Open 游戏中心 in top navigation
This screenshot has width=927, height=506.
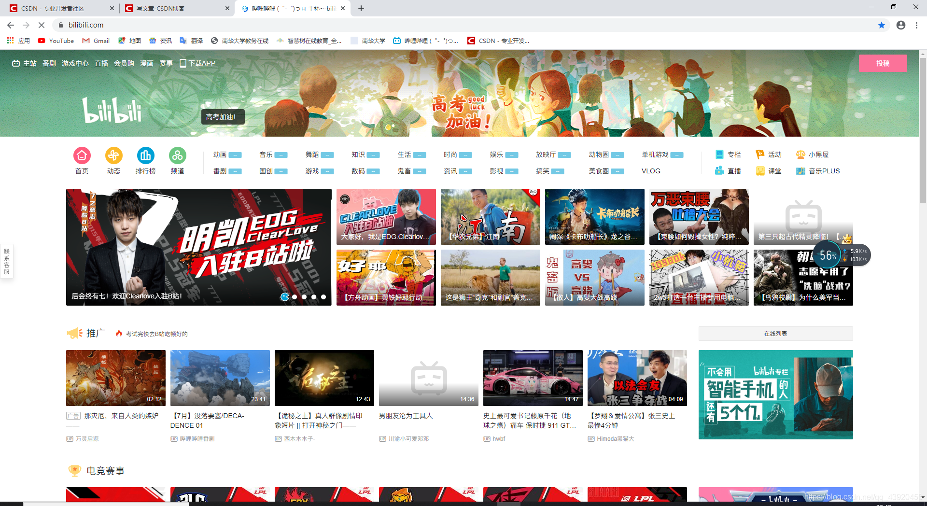pyautogui.click(x=75, y=63)
